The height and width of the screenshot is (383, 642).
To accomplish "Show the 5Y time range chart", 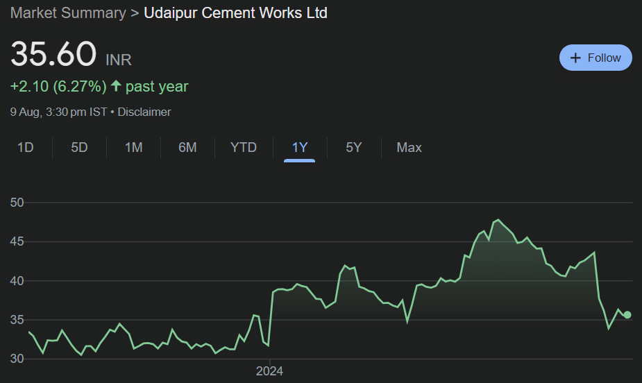I will click(x=354, y=147).
